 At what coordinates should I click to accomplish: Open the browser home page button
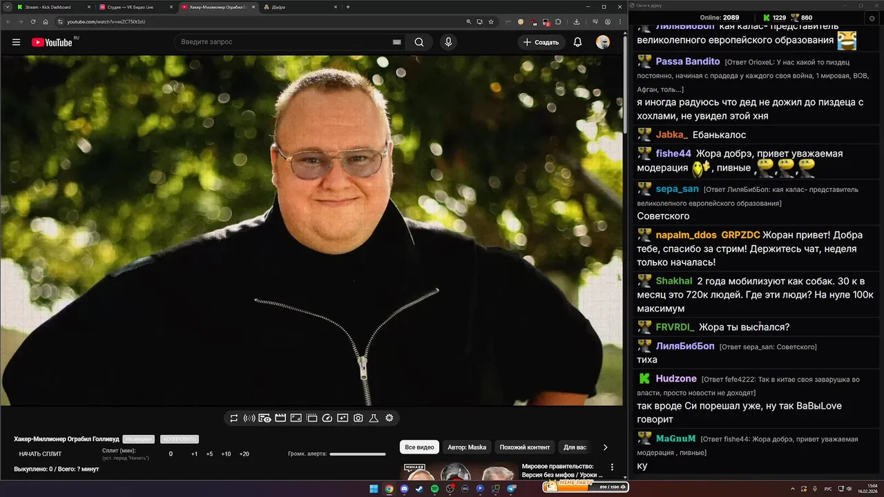tap(46, 21)
